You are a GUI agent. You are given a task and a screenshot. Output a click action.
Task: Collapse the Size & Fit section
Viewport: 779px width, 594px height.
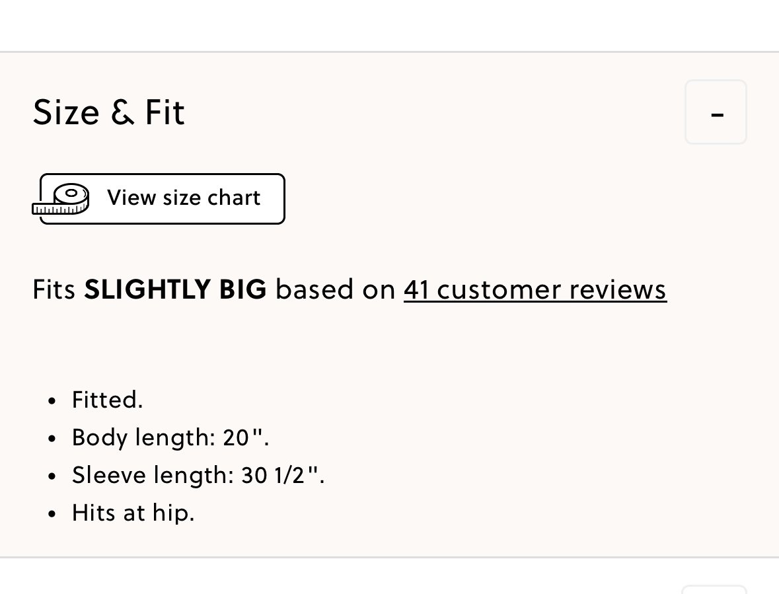coord(716,112)
